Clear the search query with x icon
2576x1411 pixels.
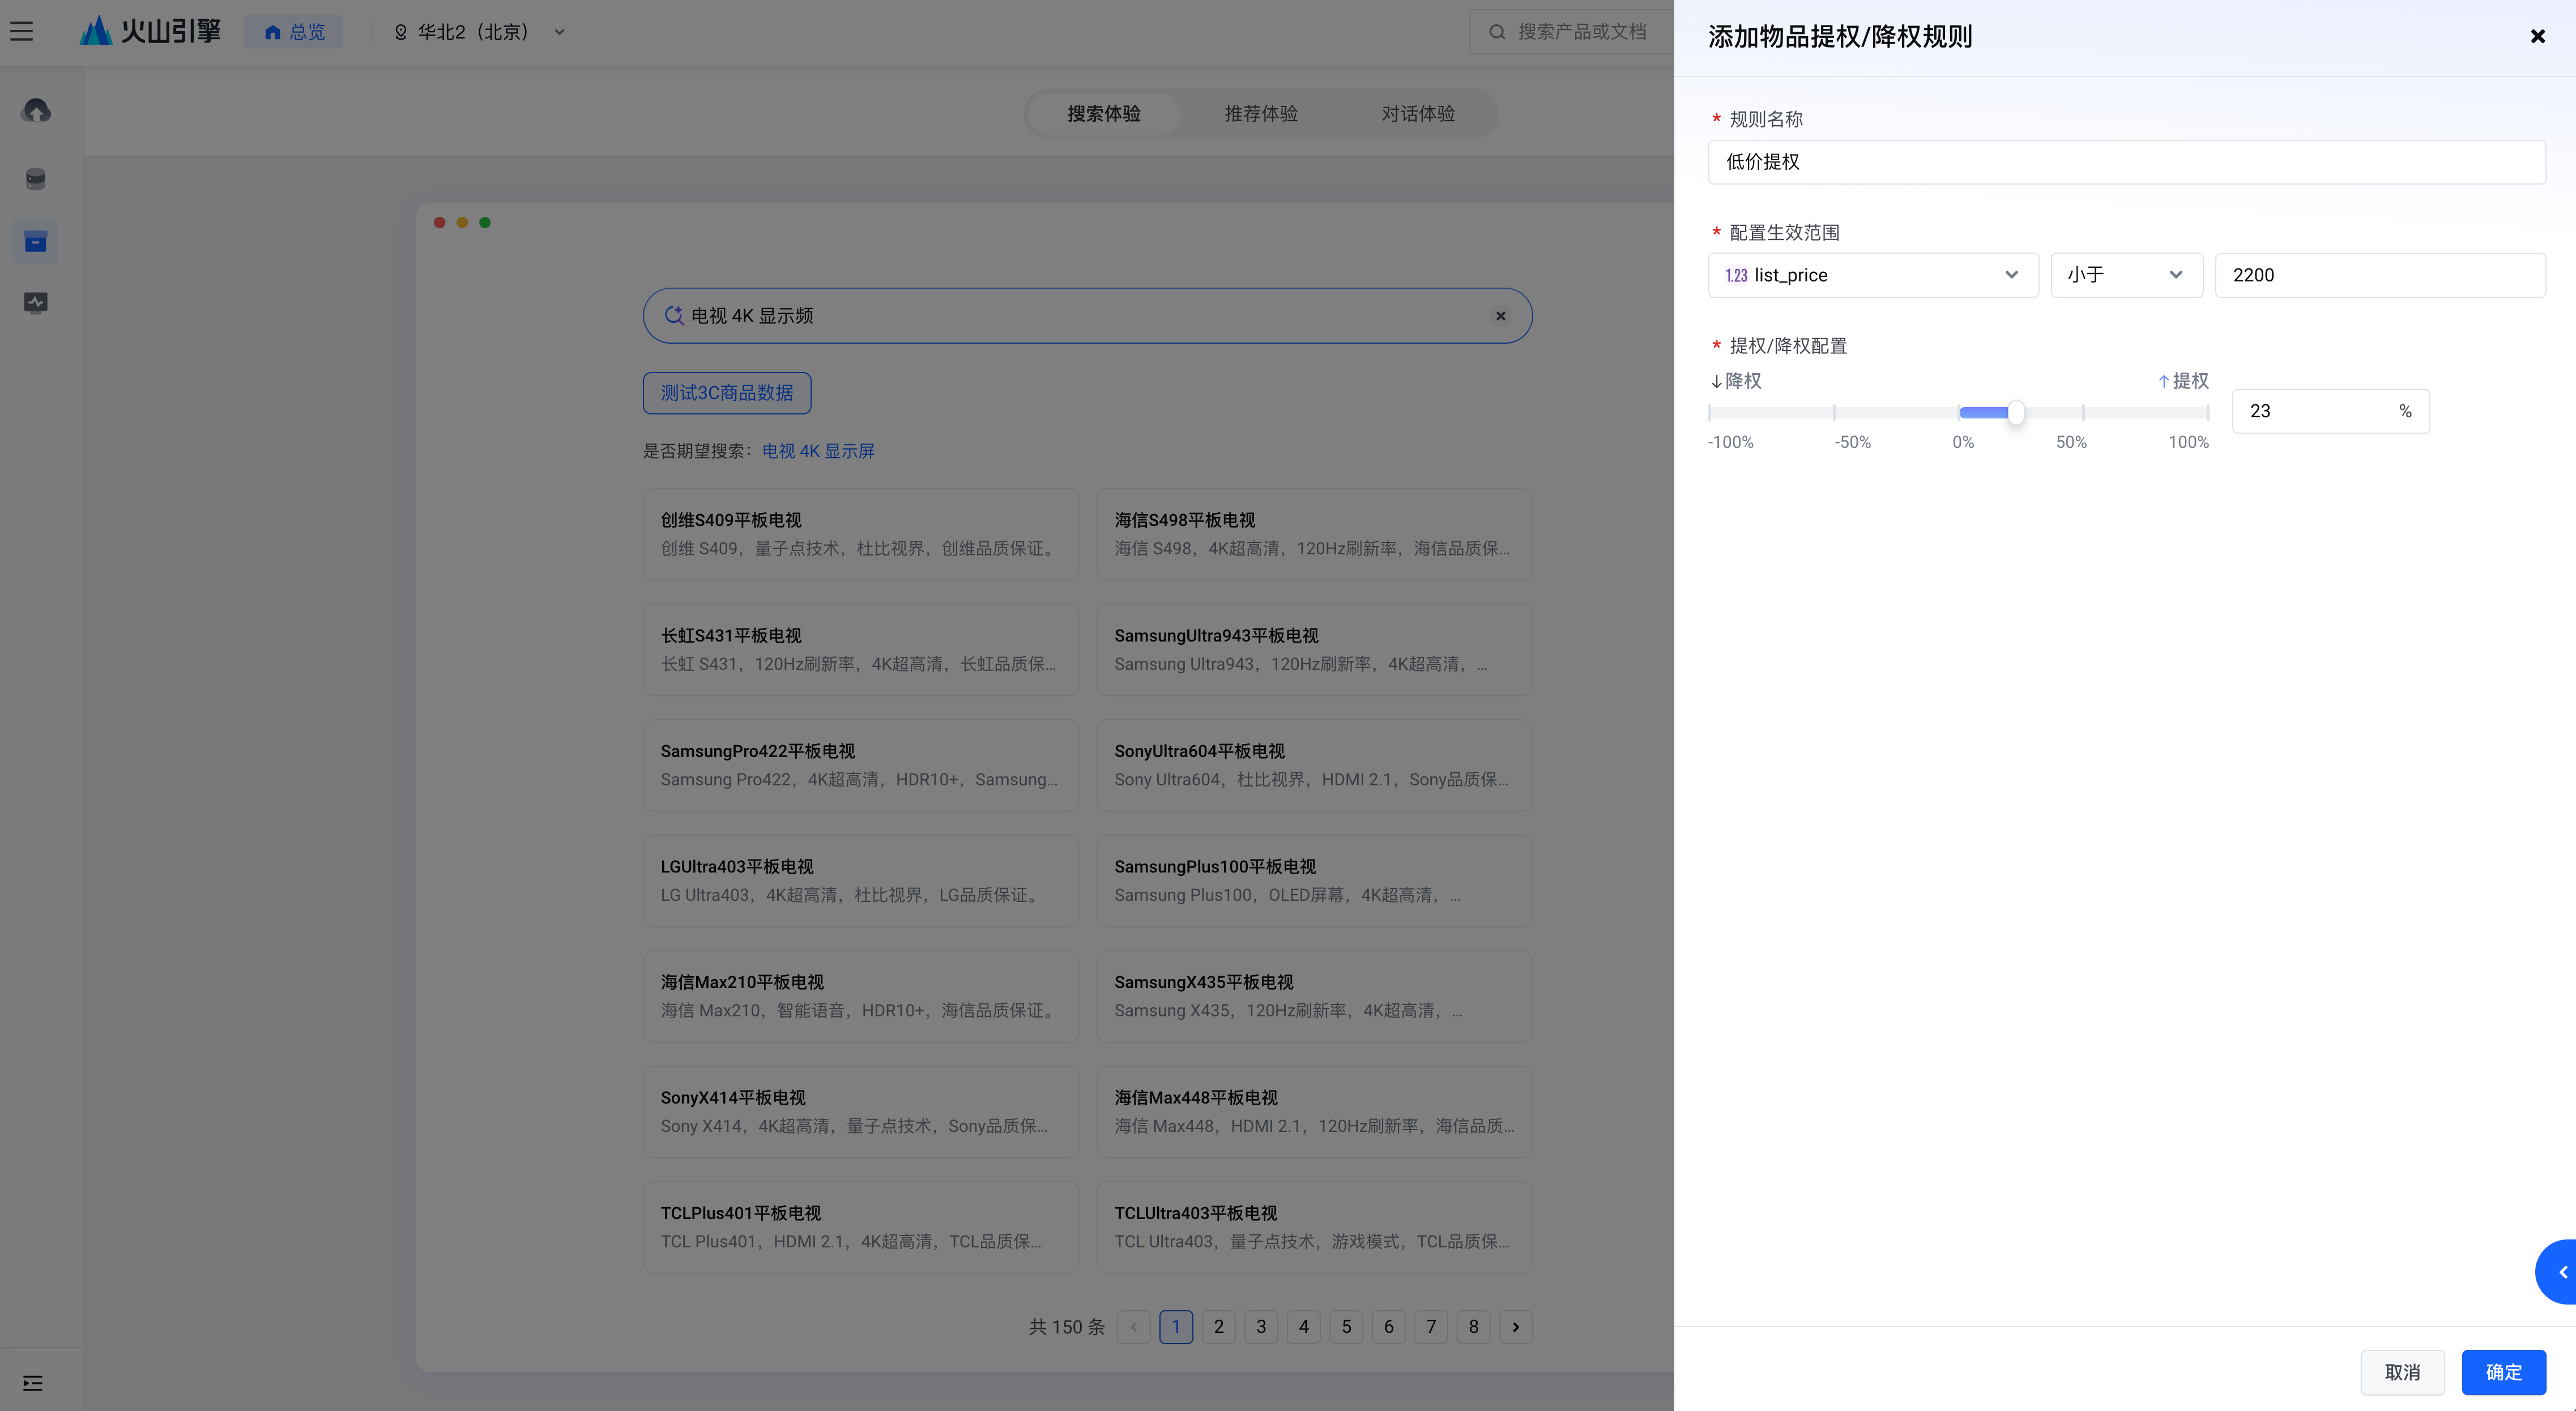(x=1500, y=316)
